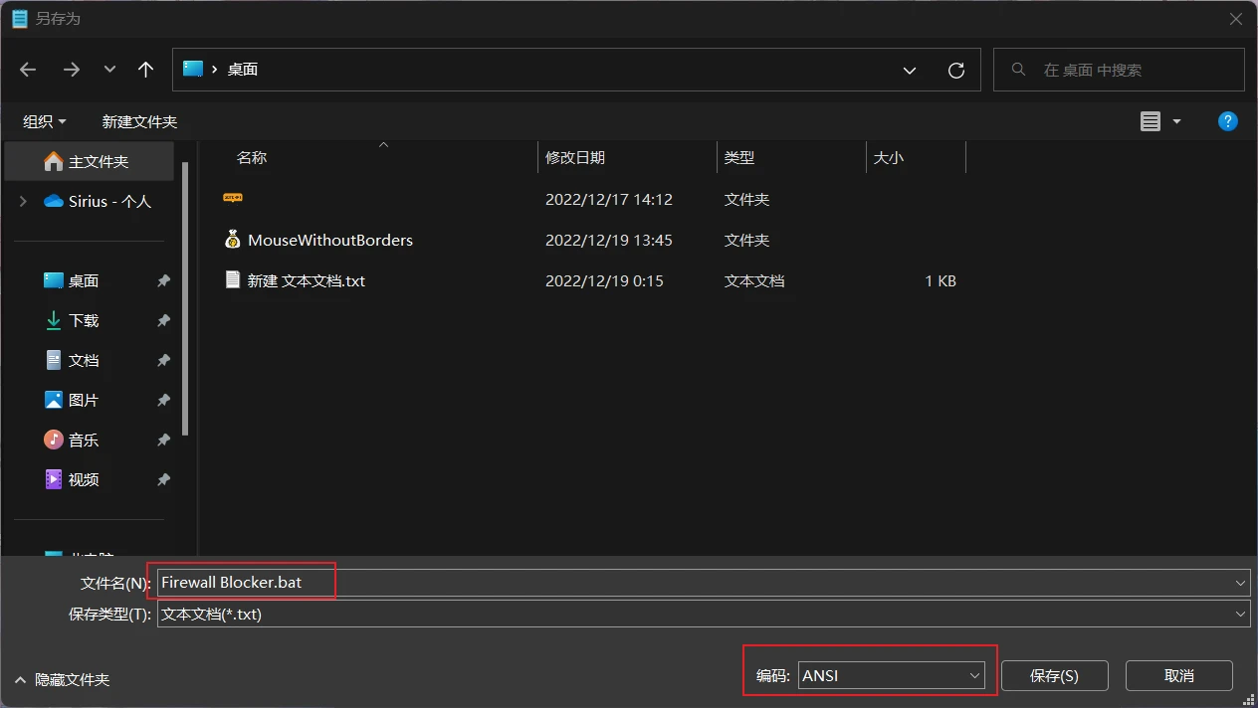The height and width of the screenshot is (708, 1258).
Task: Open the 组织 menu
Action: coord(45,121)
